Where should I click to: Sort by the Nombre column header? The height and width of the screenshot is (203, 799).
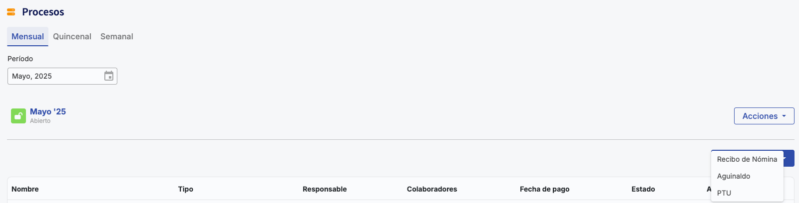click(x=25, y=189)
